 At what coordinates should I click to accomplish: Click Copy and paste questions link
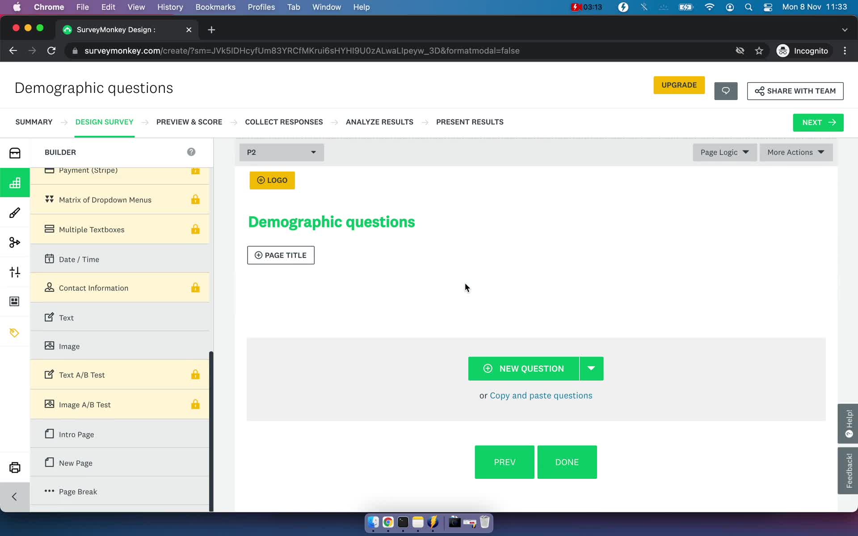[x=541, y=395]
